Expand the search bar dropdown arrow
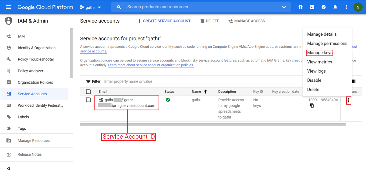Screen dimensions: 366x173 284,7
